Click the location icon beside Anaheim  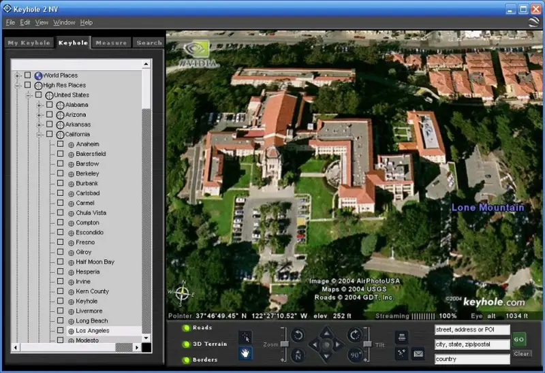coord(72,144)
